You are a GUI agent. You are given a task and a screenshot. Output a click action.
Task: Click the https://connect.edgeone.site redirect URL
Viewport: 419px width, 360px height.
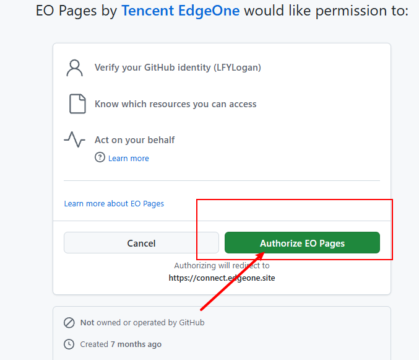coord(222,278)
